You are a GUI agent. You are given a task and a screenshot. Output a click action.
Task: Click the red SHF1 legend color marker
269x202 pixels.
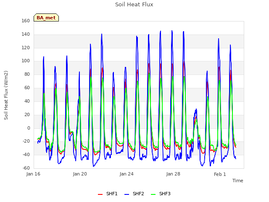[100, 194]
